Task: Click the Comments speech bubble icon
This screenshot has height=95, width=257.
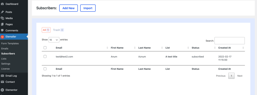Action: pos(2,30)
